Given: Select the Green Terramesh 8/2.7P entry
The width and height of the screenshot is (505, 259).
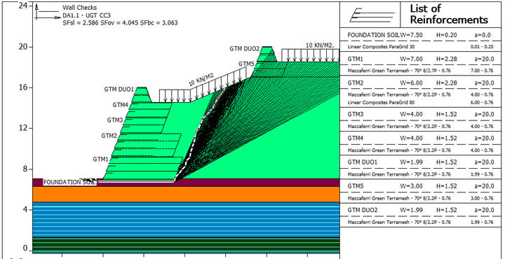Looking at the screenshot, I should pyautogui.click(x=399, y=71).
